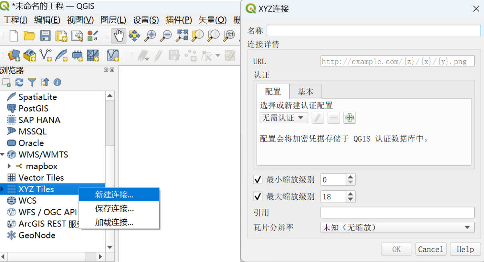Click the browser Filter funnel icon
484x262 pixels.
click(x=32, y=82)
